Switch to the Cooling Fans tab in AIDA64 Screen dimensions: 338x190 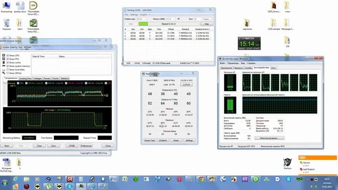[x=25, y=79]
